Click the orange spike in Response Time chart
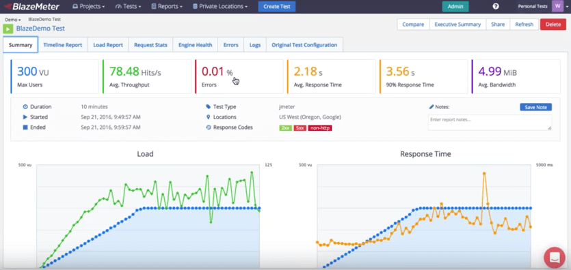The image size is (571, 270). point(484,173)
